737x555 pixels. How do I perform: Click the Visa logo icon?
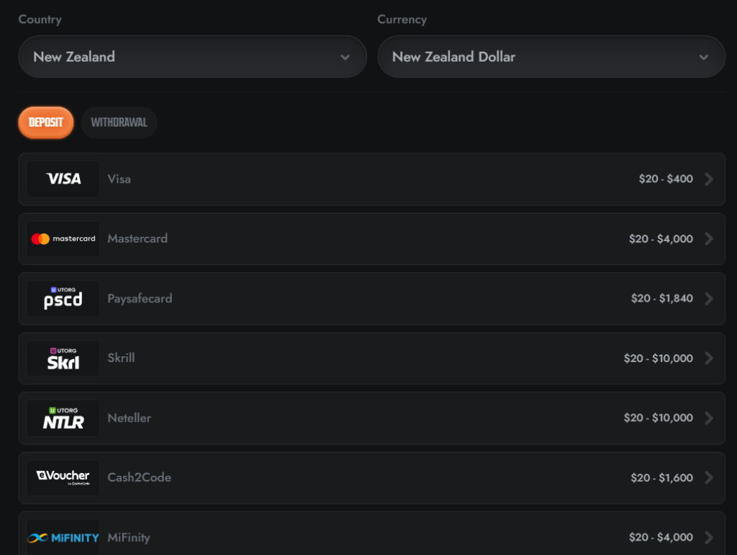click(x=63, y=179)
